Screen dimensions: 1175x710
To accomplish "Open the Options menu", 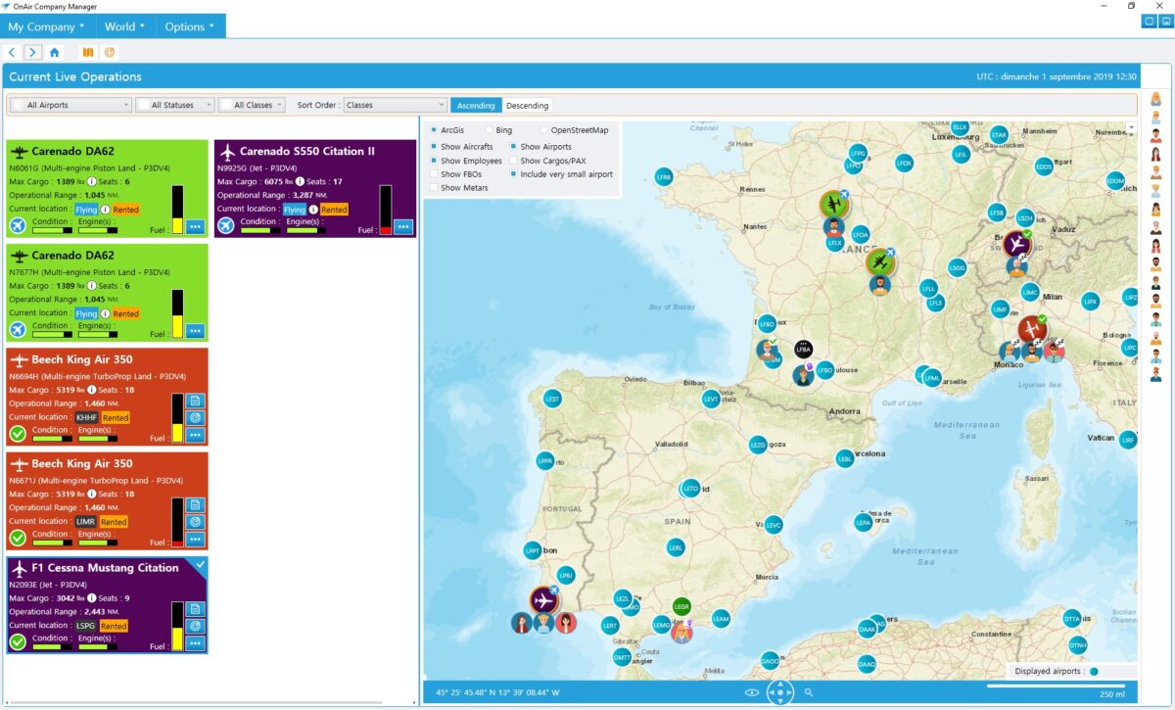I will [x=188, y=27].
